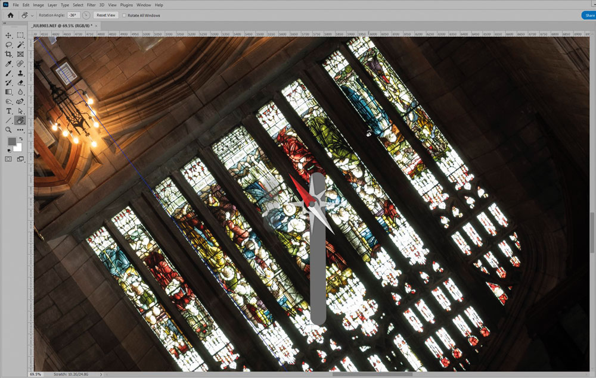
Task: Select the Type tool
Action: click(8, 111)
